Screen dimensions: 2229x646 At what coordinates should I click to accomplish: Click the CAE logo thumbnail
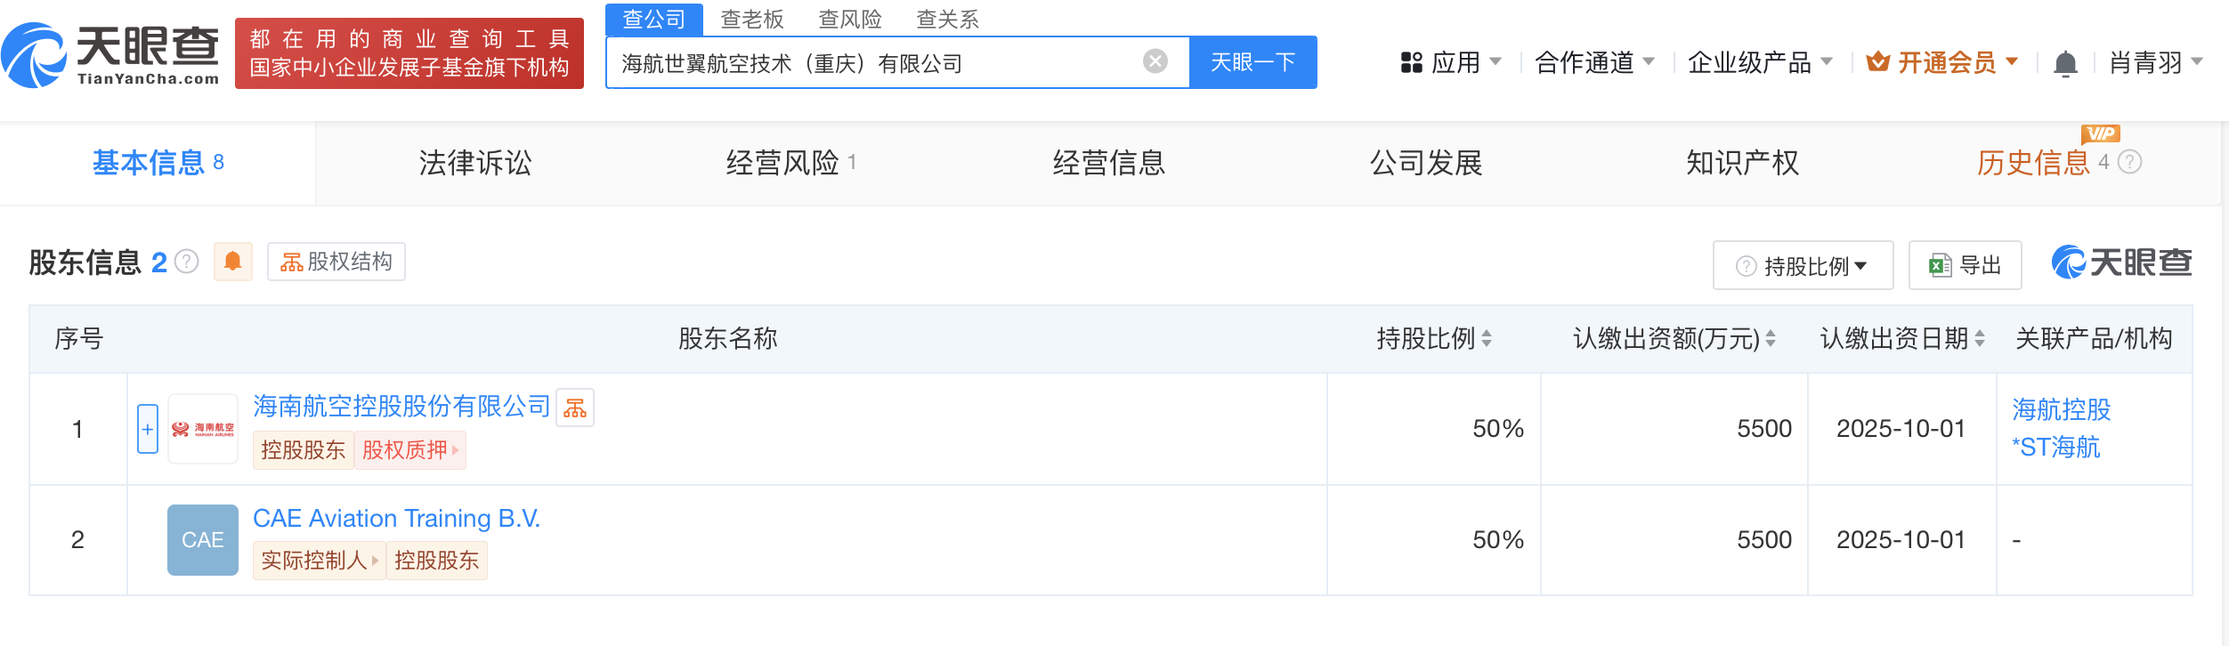[203, 539]
